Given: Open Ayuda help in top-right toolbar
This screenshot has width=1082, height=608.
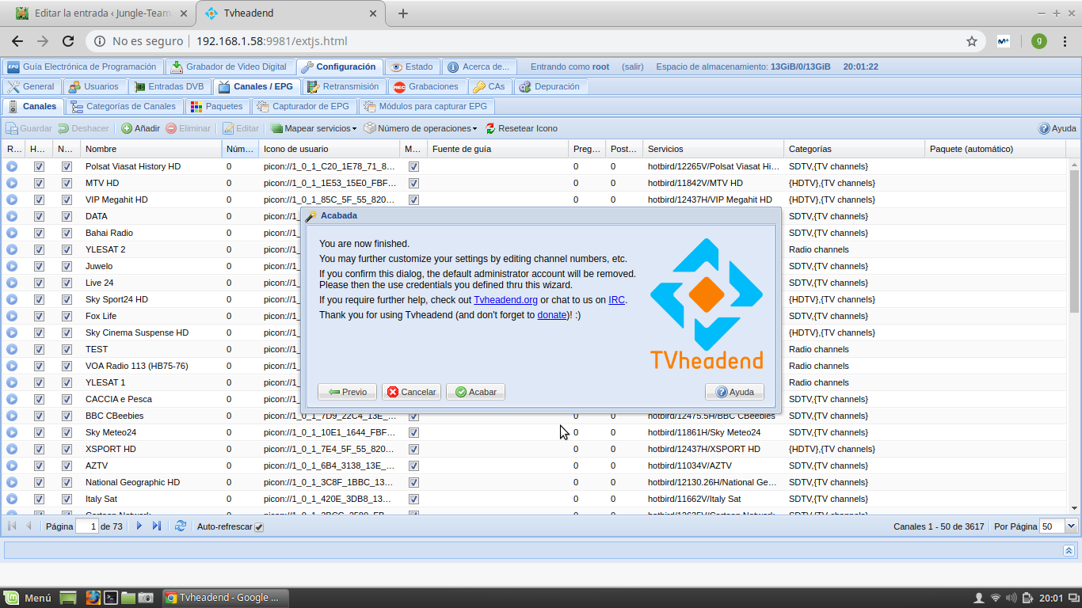Looking at the screenshot, I should tap(1057, 128).
